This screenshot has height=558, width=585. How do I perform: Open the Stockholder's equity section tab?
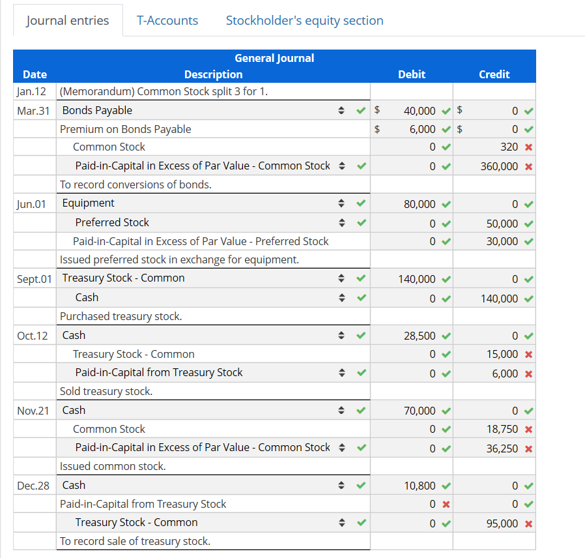tap(304, 20)
